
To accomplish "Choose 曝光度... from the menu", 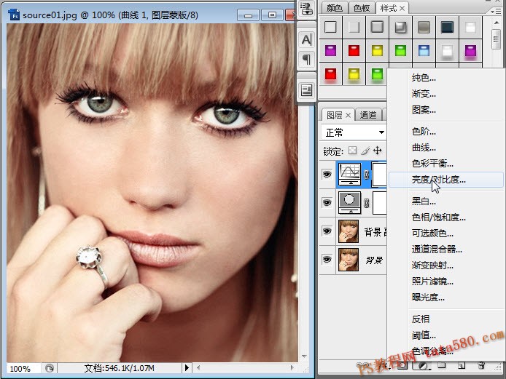I will pos(446,298).
